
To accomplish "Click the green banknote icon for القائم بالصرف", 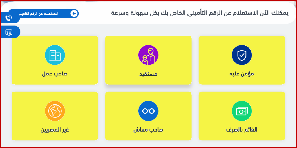I will click(242, 111).
